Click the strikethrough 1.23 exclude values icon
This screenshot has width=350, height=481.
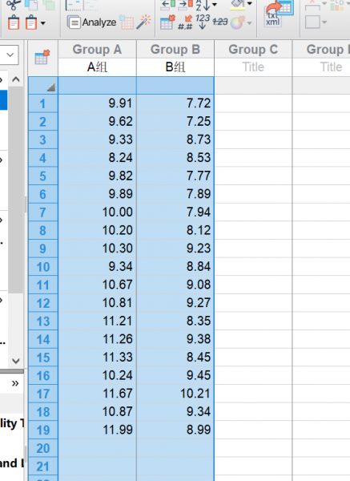220,22
